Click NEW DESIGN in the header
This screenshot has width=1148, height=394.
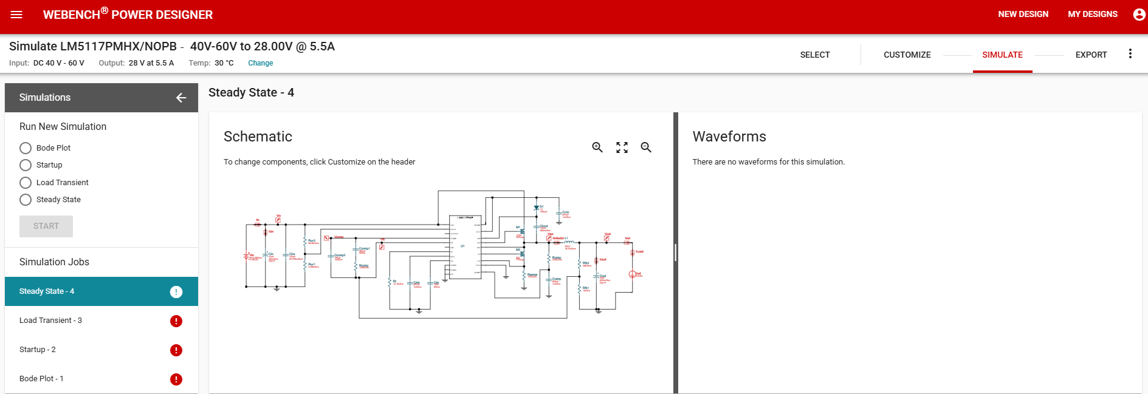pos(1023,14)
